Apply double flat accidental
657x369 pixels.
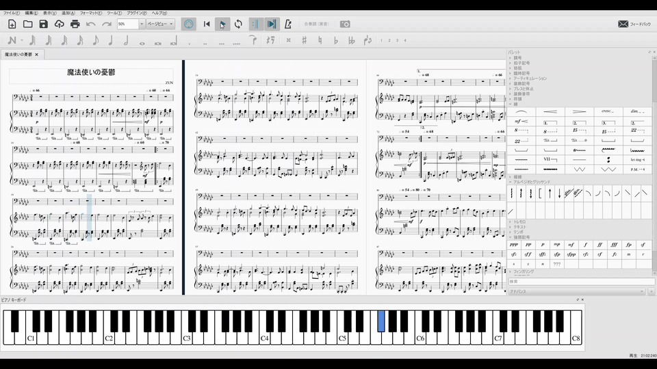coord(352,40)
